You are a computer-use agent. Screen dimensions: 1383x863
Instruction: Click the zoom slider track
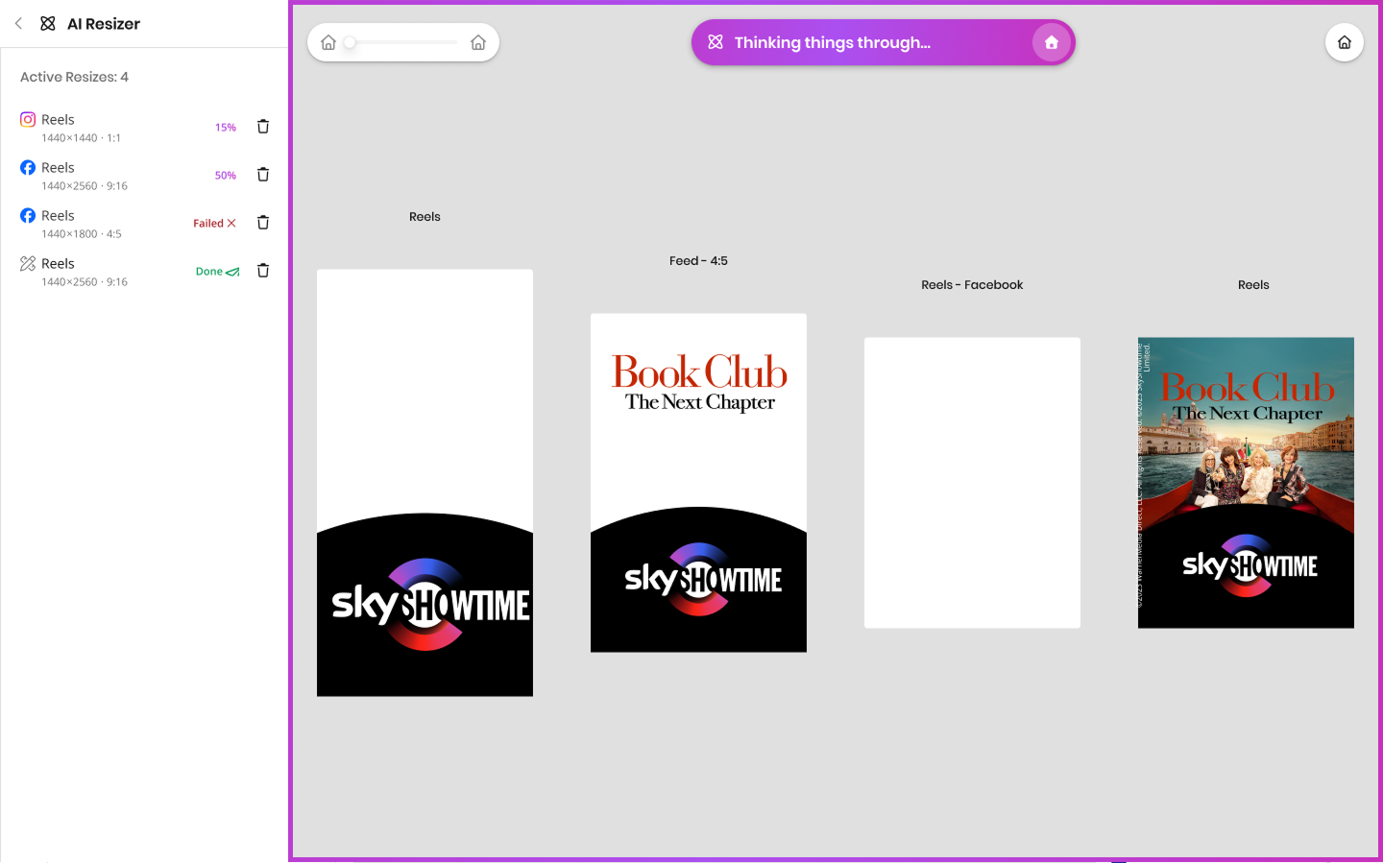tap(404, 42)
